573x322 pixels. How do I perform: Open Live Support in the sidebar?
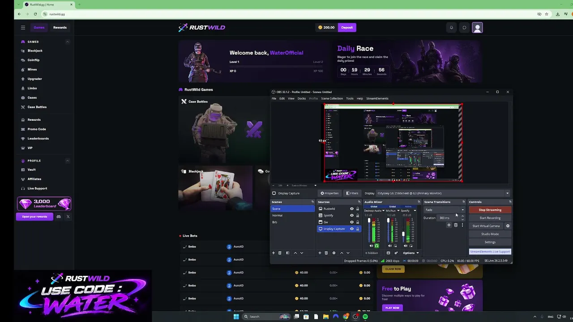37,188
